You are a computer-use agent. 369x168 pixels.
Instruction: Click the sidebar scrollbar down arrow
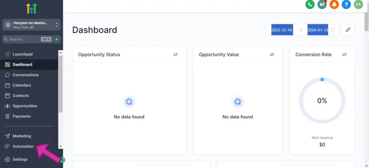click(x=61, y=146)
